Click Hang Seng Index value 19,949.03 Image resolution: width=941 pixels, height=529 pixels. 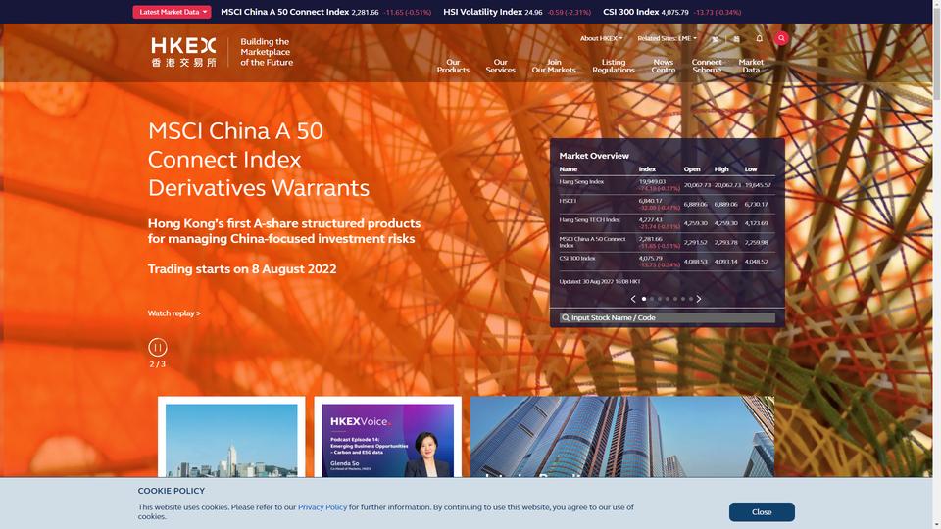click(652, 182)
